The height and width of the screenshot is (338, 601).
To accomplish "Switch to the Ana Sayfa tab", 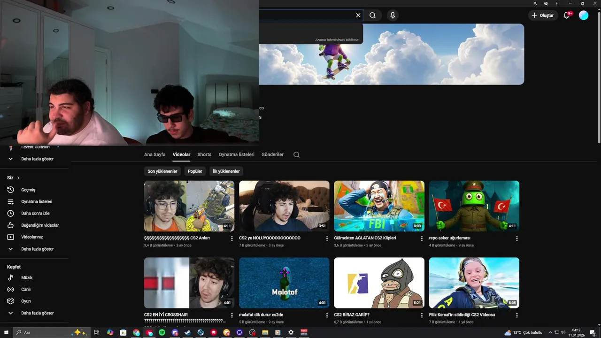I will click(155, 154).
